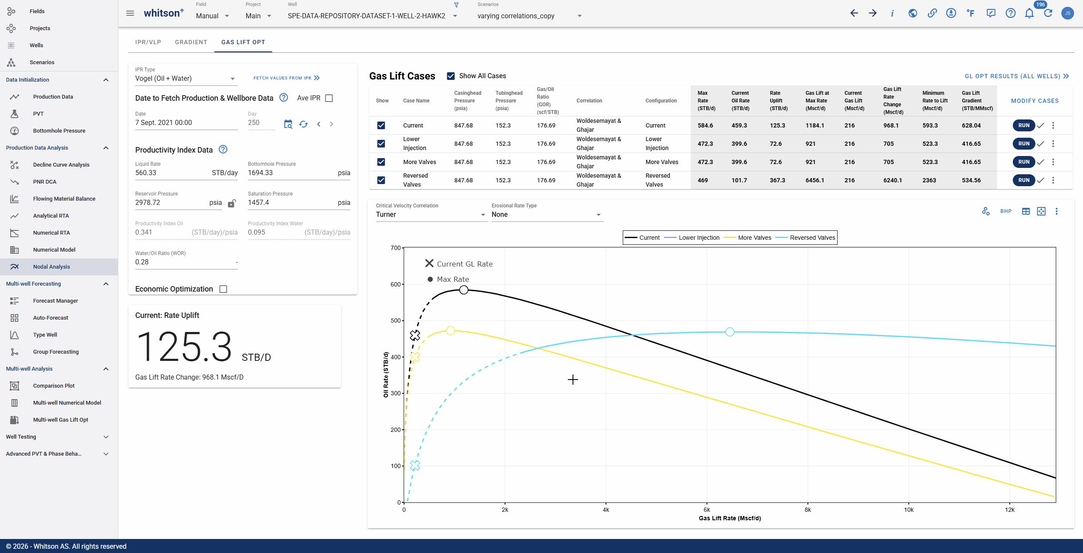The image size is (1083, 553).
Task: Open the Erosional Rate Type dropdown
Action: (x=547, y=215)
